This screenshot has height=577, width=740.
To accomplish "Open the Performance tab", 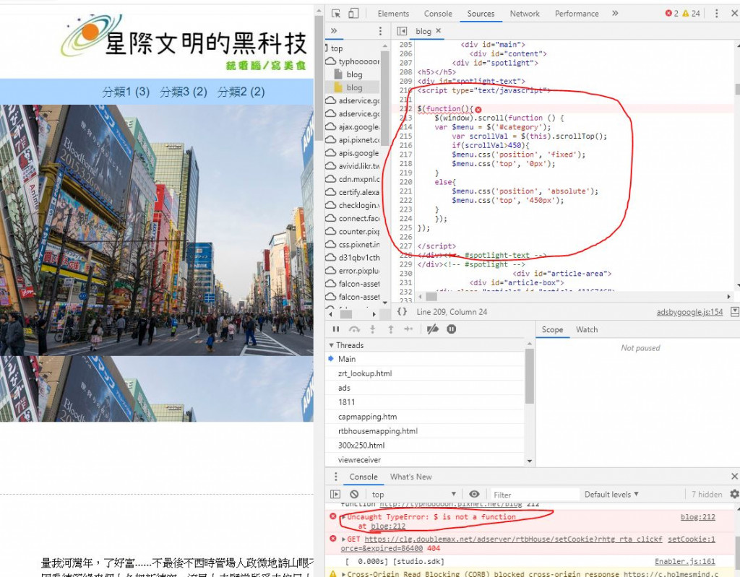I will 577,14.
